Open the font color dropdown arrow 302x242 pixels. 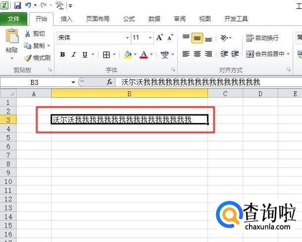point(151,55)
